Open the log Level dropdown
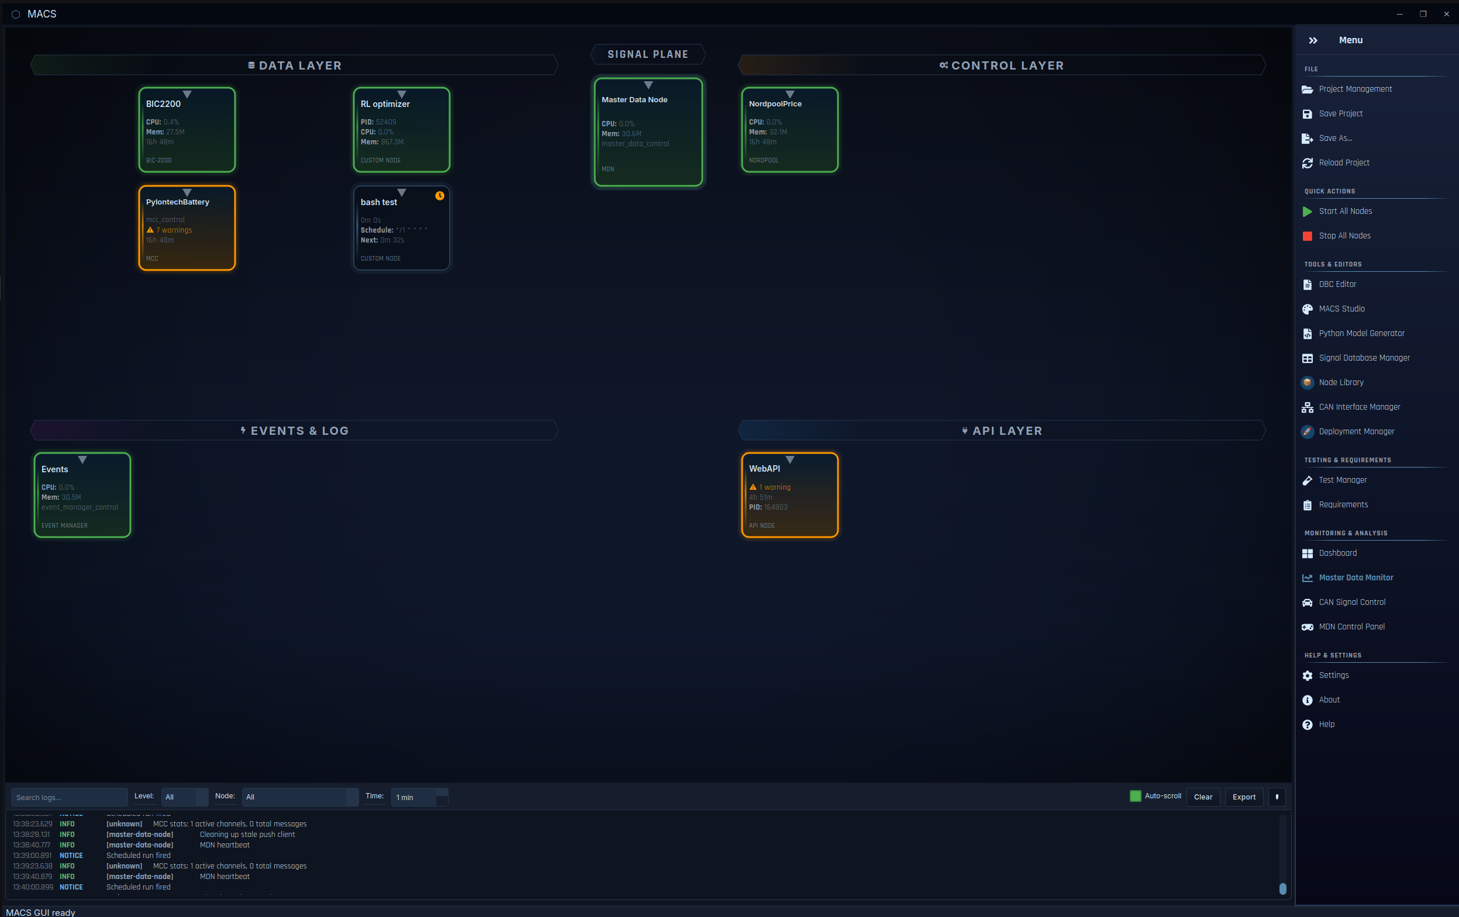Viewport: 1459px width, 917px height. point(185,797)
